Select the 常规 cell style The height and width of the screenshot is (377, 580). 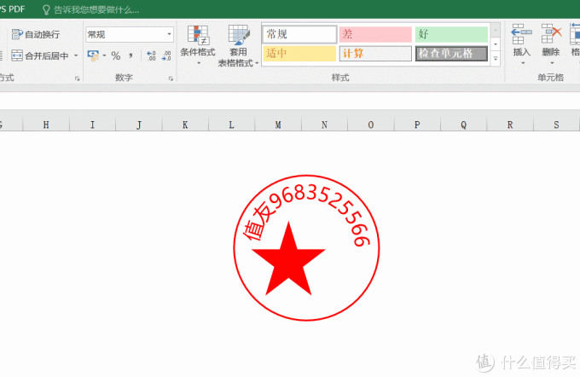pyautogui.click(x=299, y=34)
